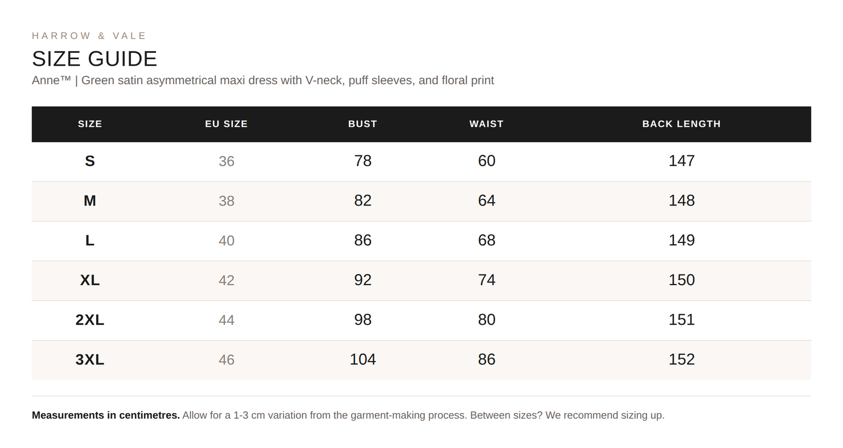The image size is (843, 448).
Task: Click the EU SIZE column header
Action: click(x=226, y=124)
